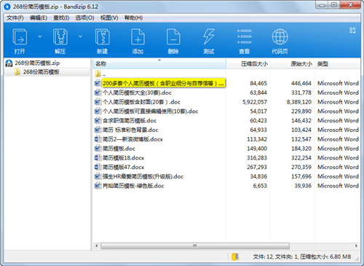This screenshot has height=266, width=364.
Task: Click the horizontal scrollbar right arrow
Action: click(356, 246)
